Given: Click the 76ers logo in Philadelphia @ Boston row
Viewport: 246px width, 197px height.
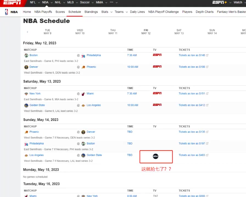Looking at the screenshot, I should pos(26,144).
